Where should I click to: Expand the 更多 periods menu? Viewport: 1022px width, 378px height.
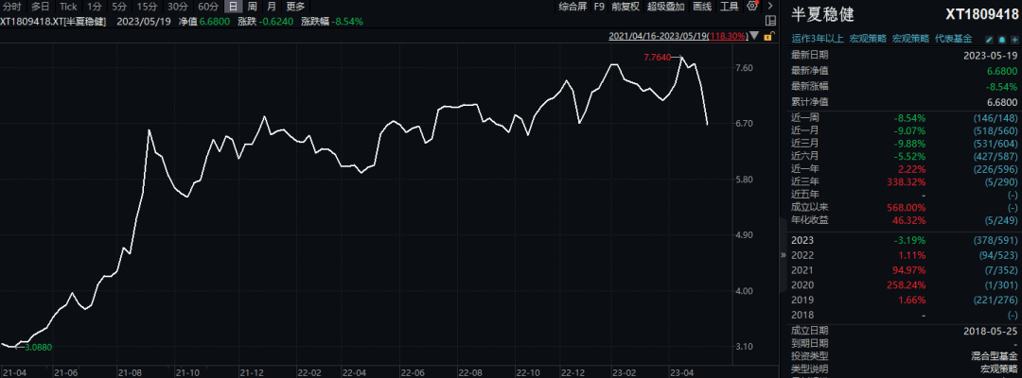pyautogui.click(x=295, y=6)
